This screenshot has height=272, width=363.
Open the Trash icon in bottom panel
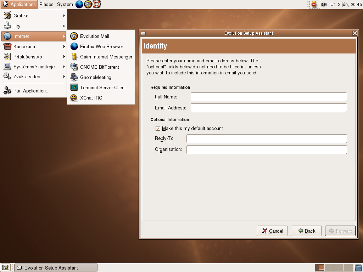(x=358, y=268)
